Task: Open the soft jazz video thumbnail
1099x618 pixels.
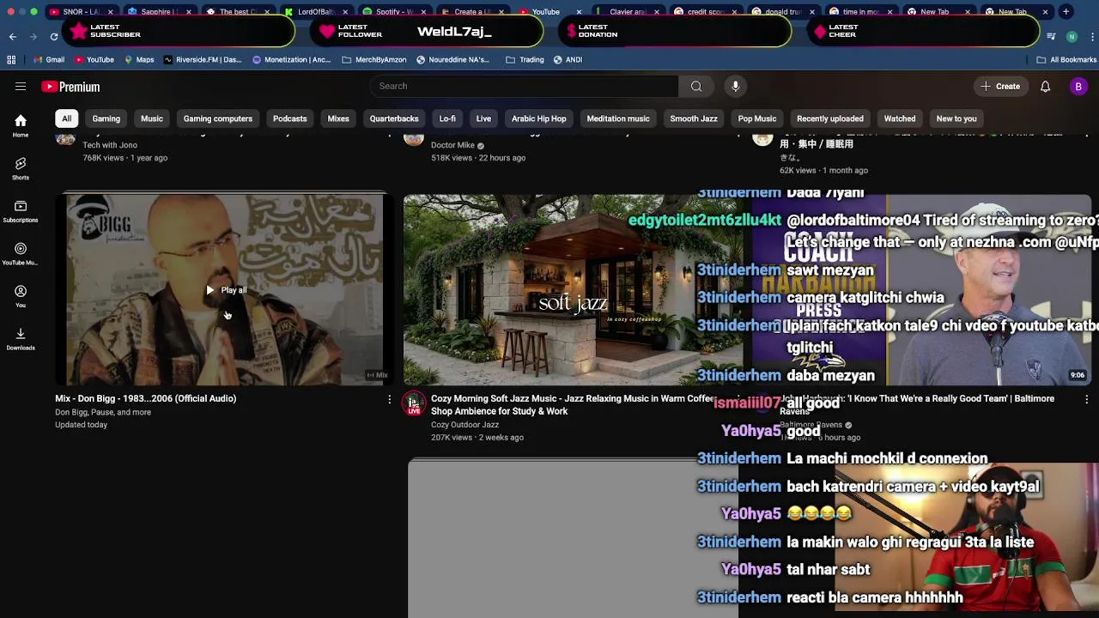Action: point(573,290)
